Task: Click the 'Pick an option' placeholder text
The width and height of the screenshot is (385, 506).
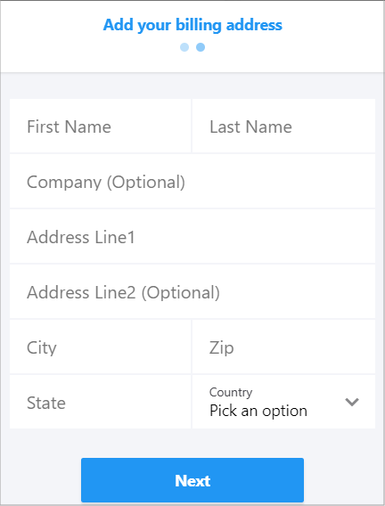Action: pyautogui.click(x=258, y=412)
